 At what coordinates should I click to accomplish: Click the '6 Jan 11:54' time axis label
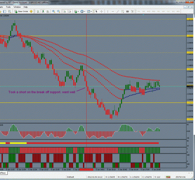[x=22, y=170]
